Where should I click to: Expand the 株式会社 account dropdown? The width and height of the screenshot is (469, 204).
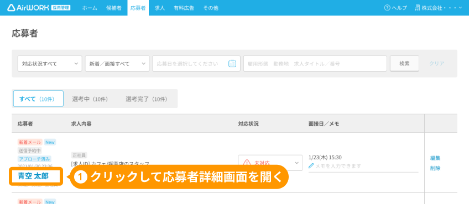click(x=439, y=8)
